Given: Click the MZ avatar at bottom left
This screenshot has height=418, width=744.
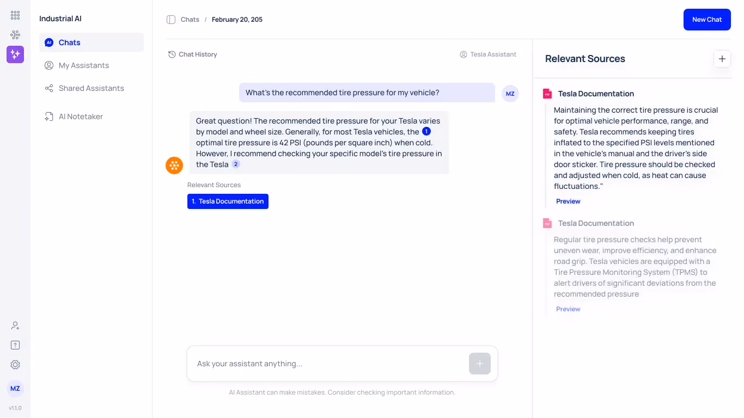Looking at the screenshot, I should point(15,389).
